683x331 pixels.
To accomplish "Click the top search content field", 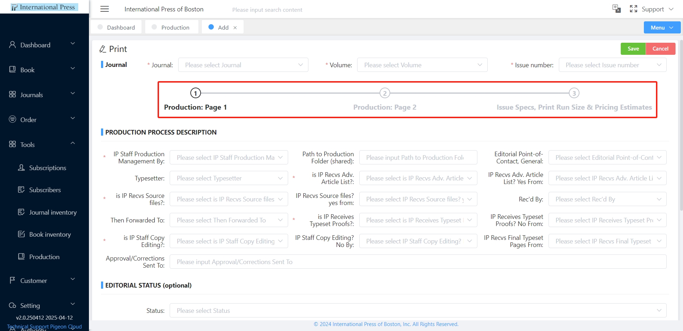I will (x=267, y=10).
